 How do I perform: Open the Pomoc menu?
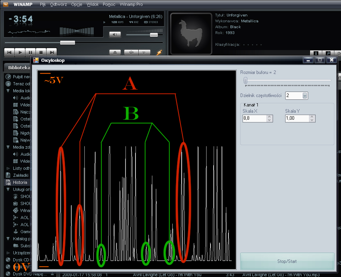(109, 4)
